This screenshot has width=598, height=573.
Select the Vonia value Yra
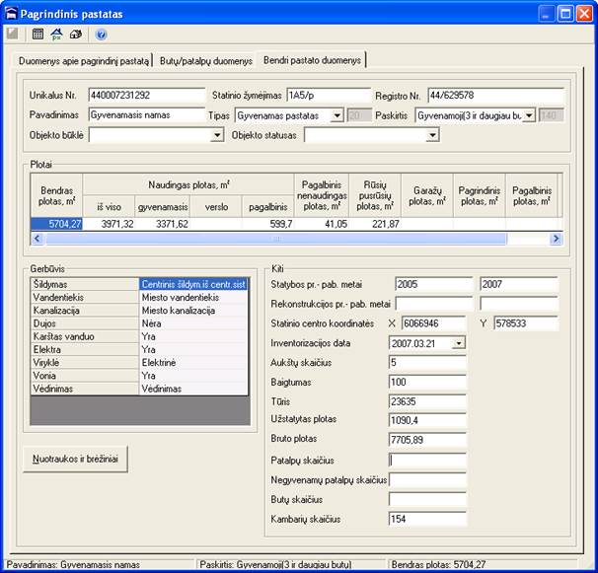click(193, 376)
